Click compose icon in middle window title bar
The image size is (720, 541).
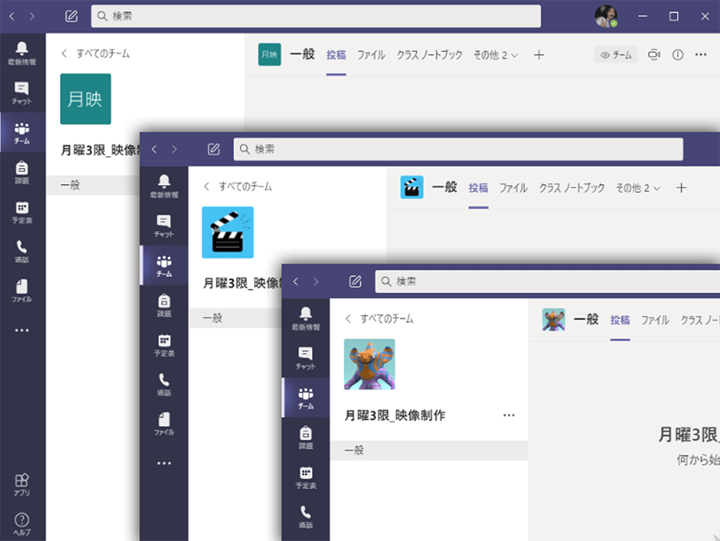214,150
